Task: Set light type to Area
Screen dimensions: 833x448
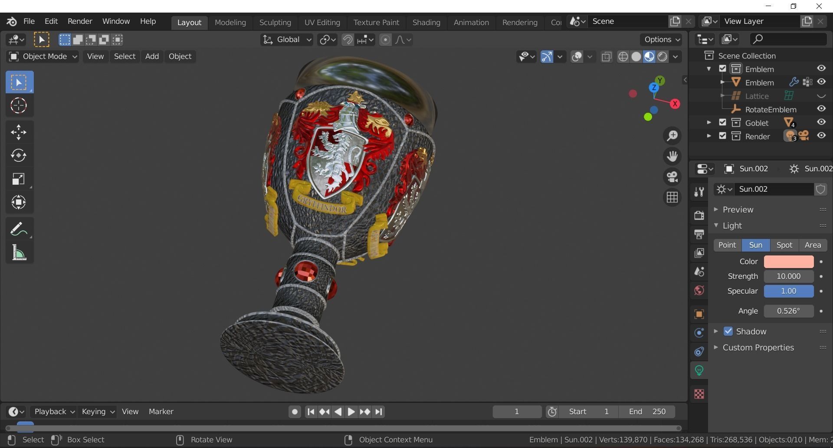Action: [x=813, y=245]
